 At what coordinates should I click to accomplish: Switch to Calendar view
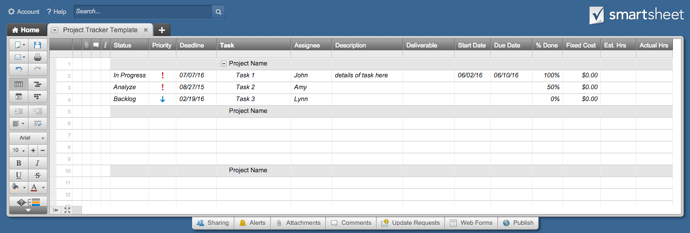(x=18, y=96)
